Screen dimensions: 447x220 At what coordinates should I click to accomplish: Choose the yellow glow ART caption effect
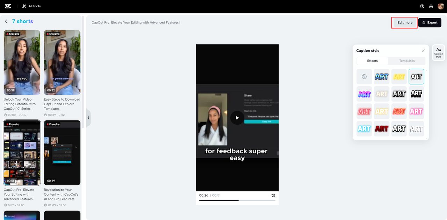(399, 76)
